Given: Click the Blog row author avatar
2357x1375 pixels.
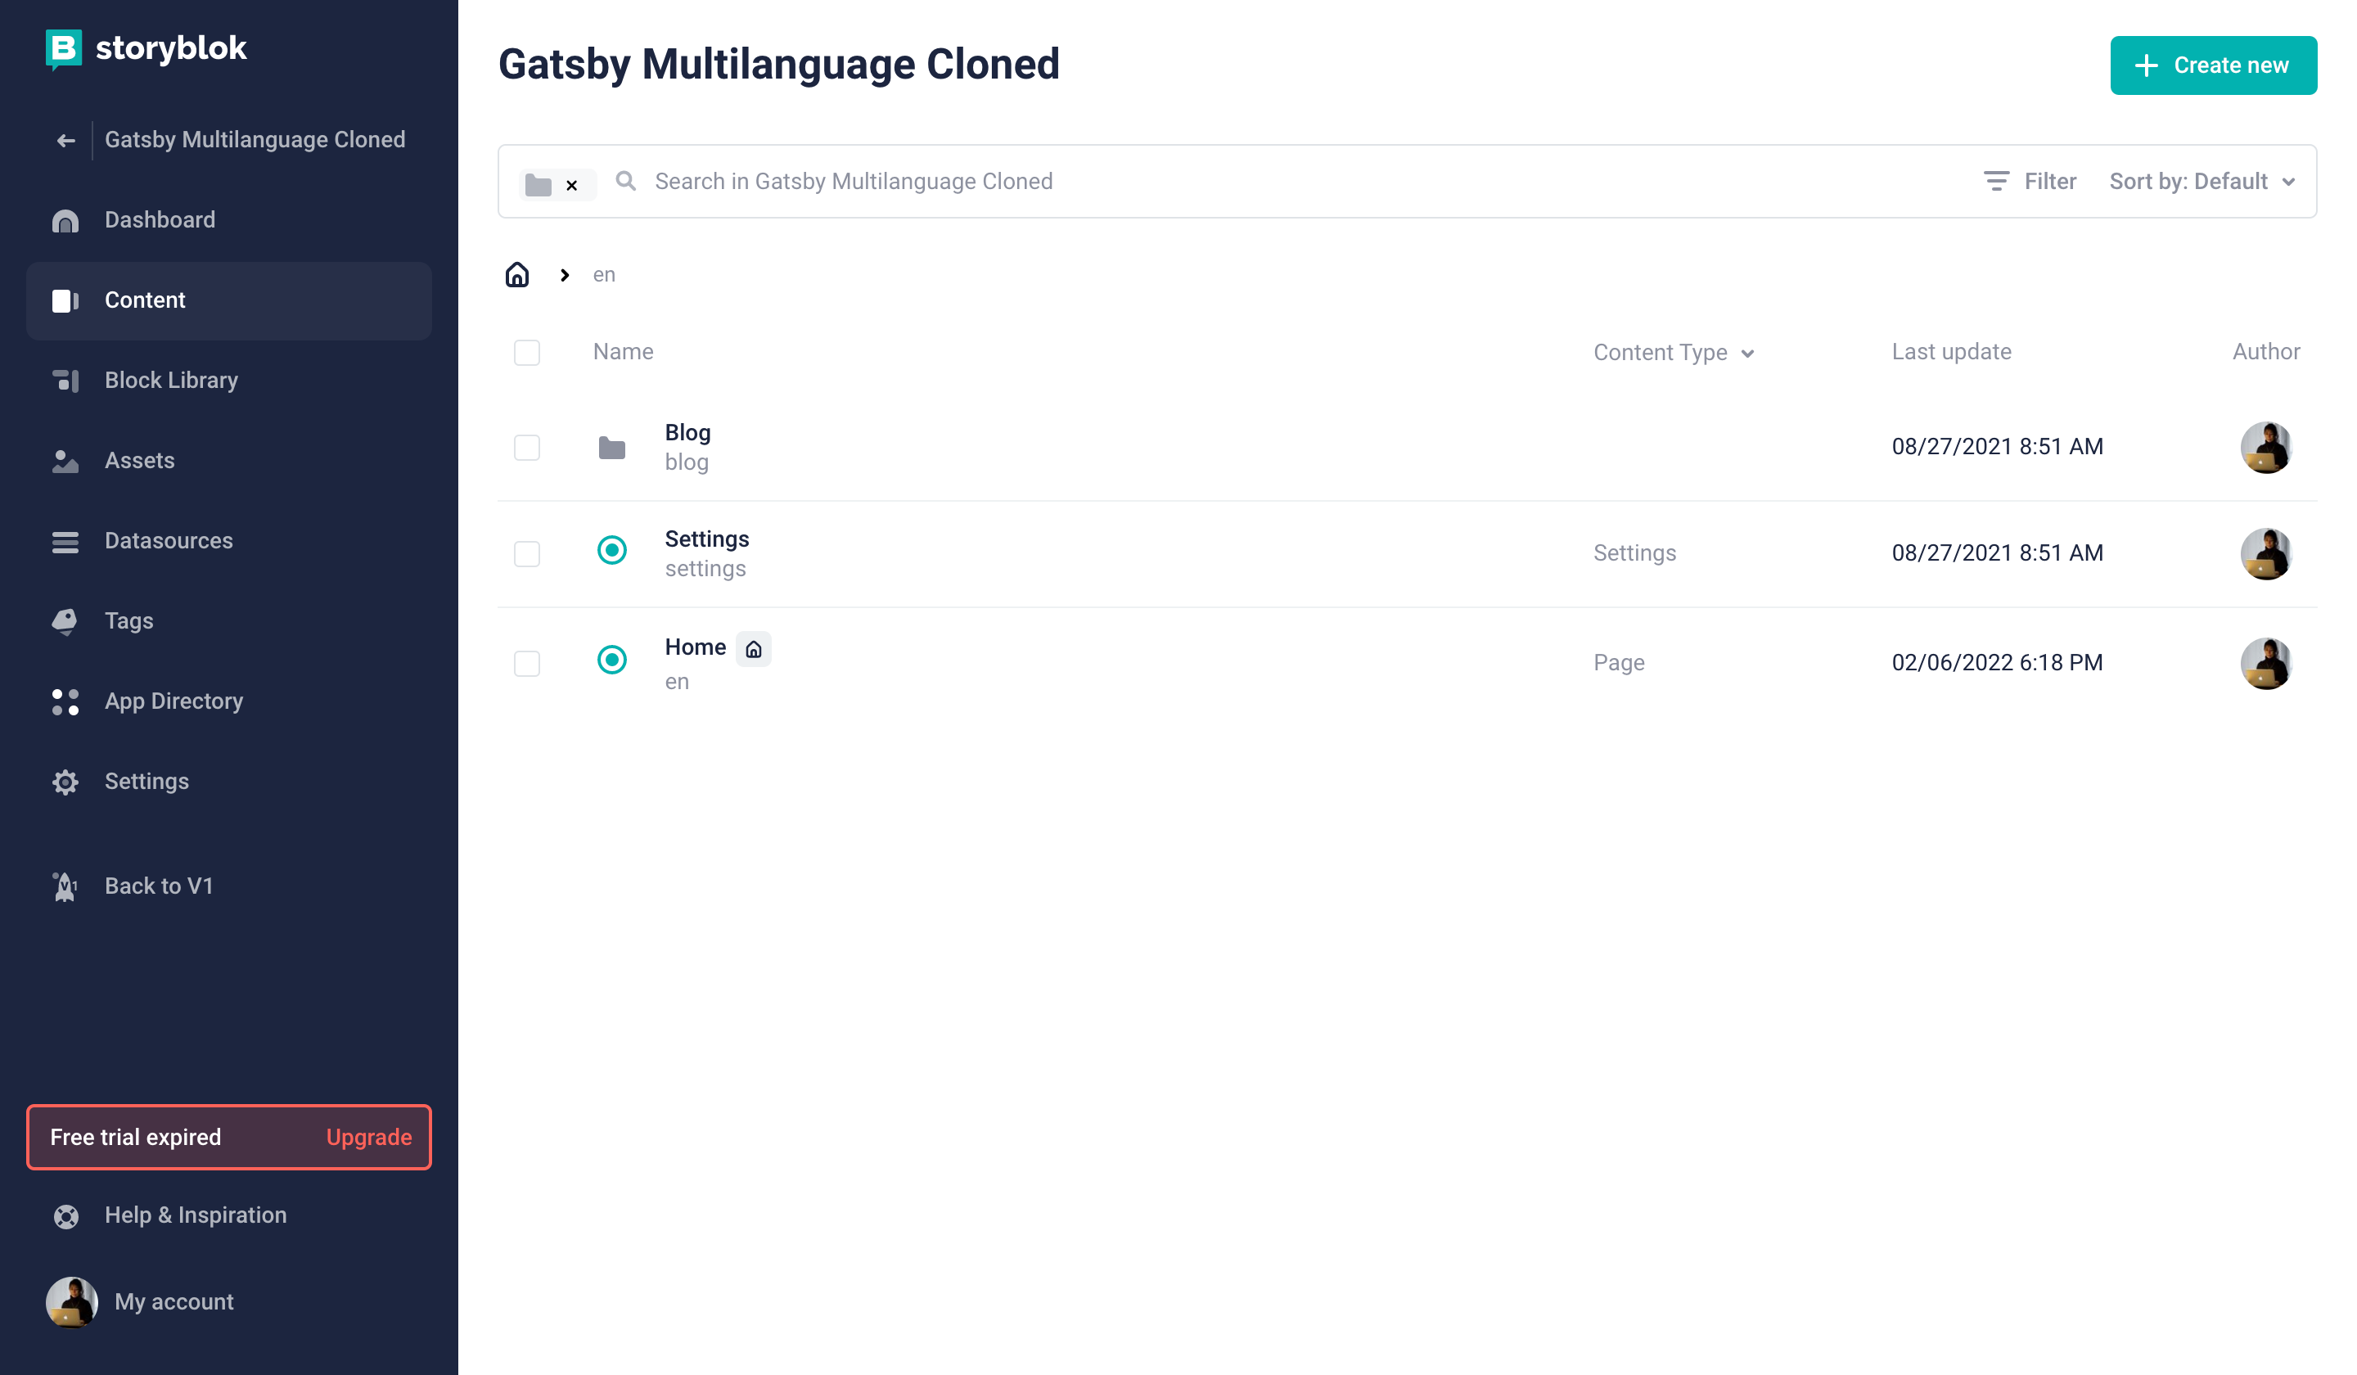Looking at the screenshot, I should click(2265, 447).
